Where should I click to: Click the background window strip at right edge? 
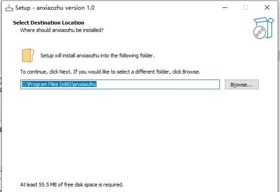[278, 116]
